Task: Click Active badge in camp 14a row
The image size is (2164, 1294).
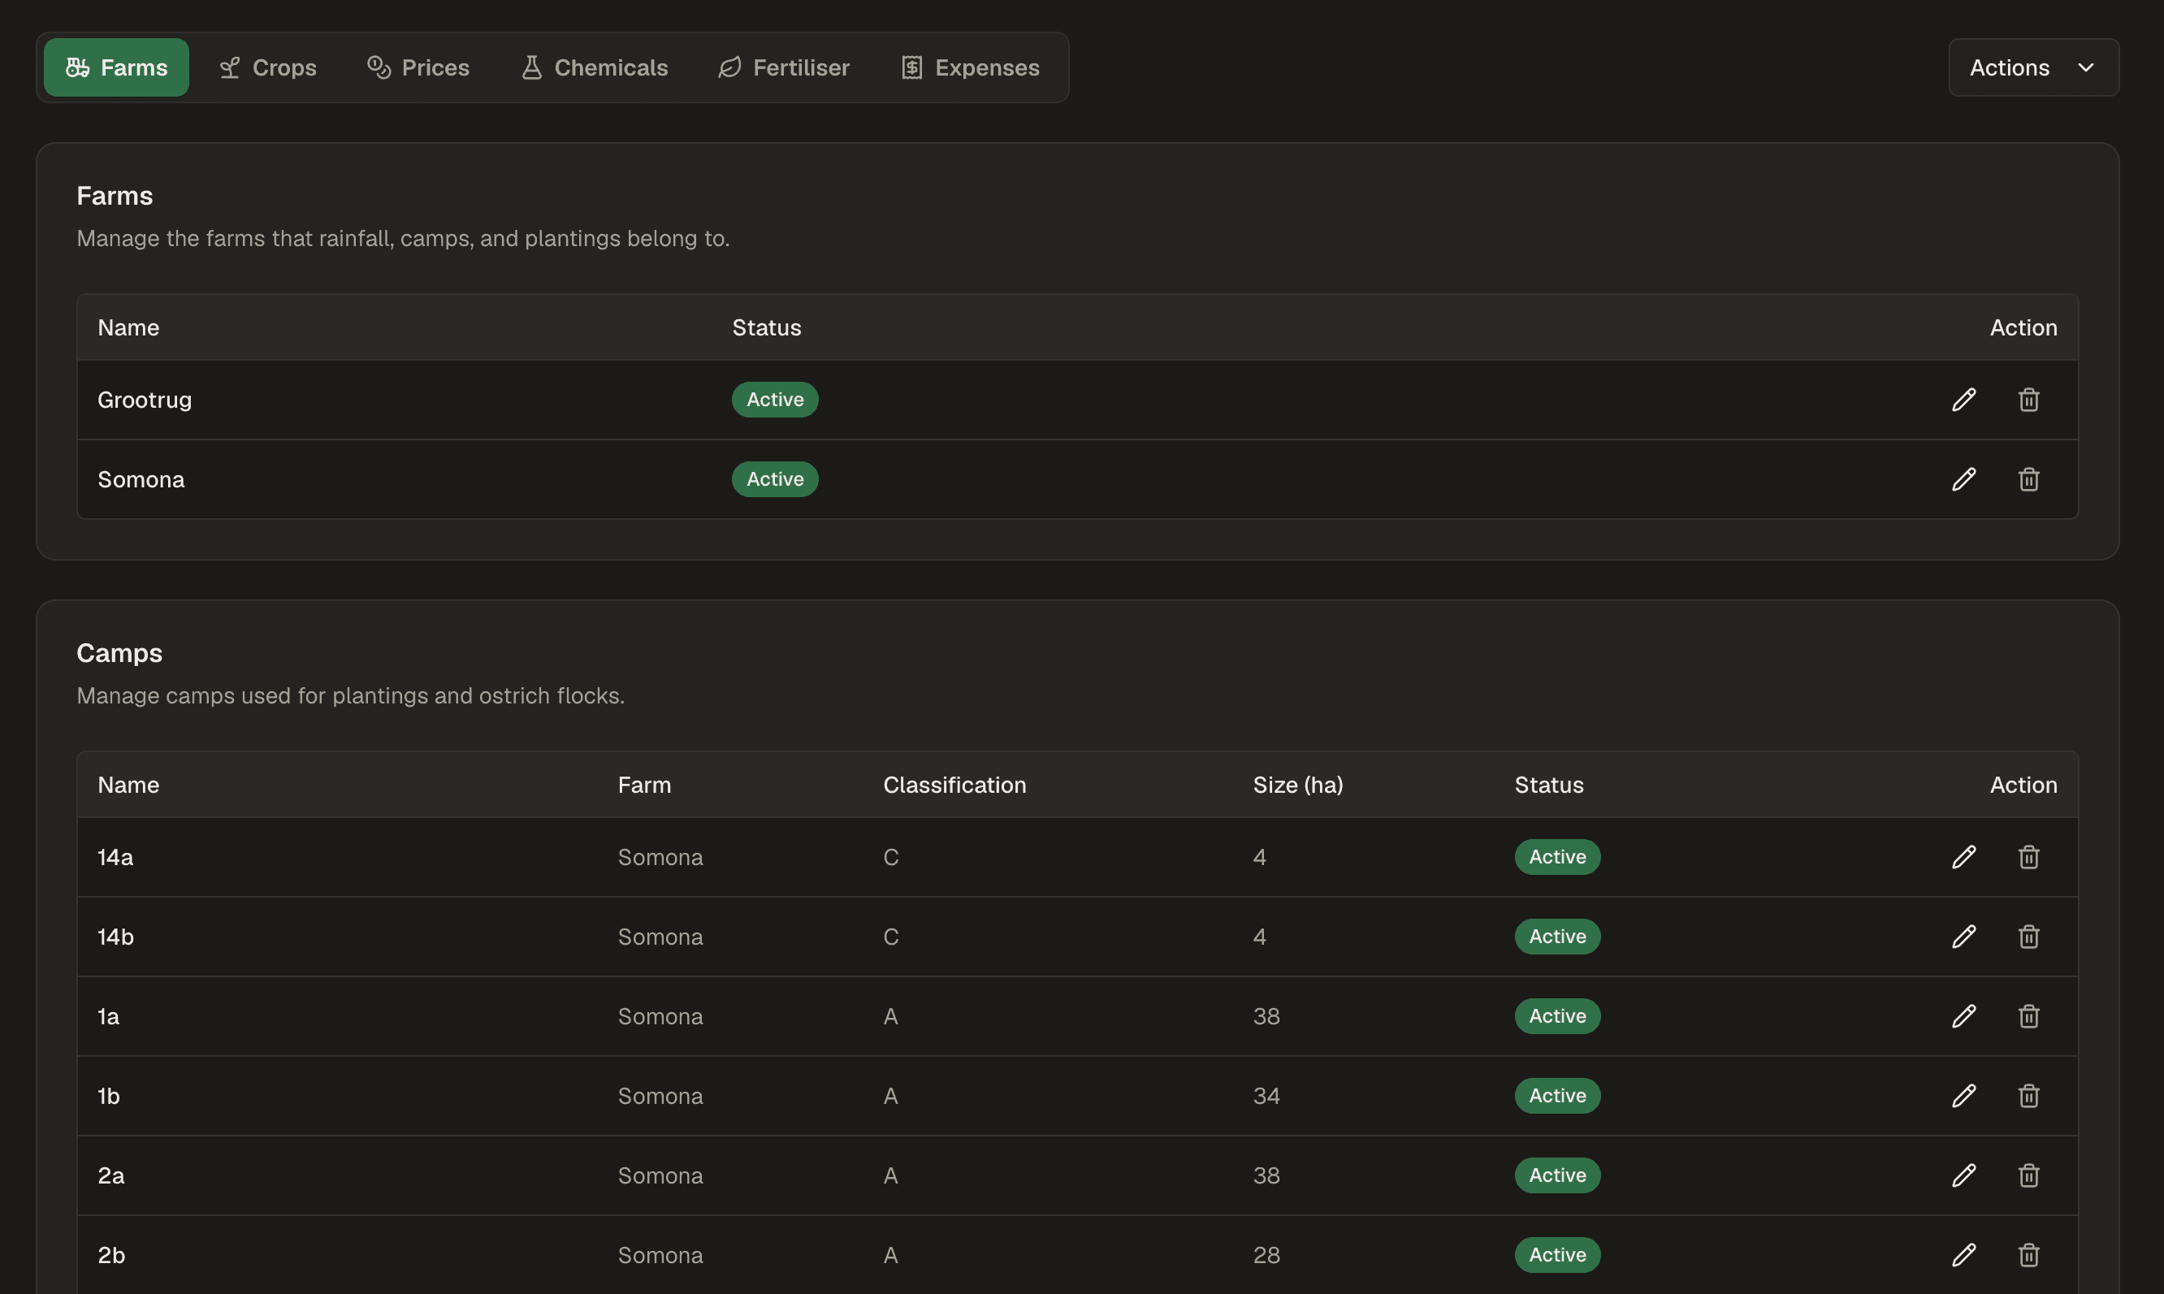Action: point(1557,857)
